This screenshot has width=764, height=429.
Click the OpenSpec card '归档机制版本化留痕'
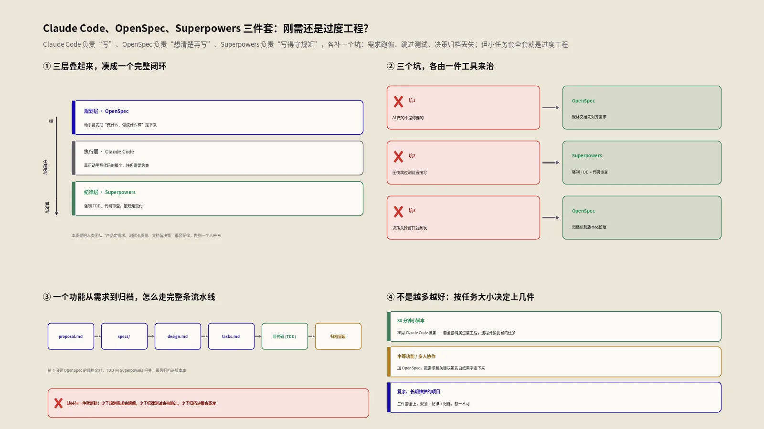642,218
